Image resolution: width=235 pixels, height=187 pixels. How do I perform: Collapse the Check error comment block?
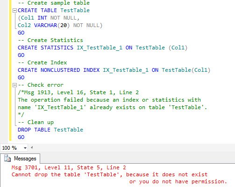pos(14,85)
